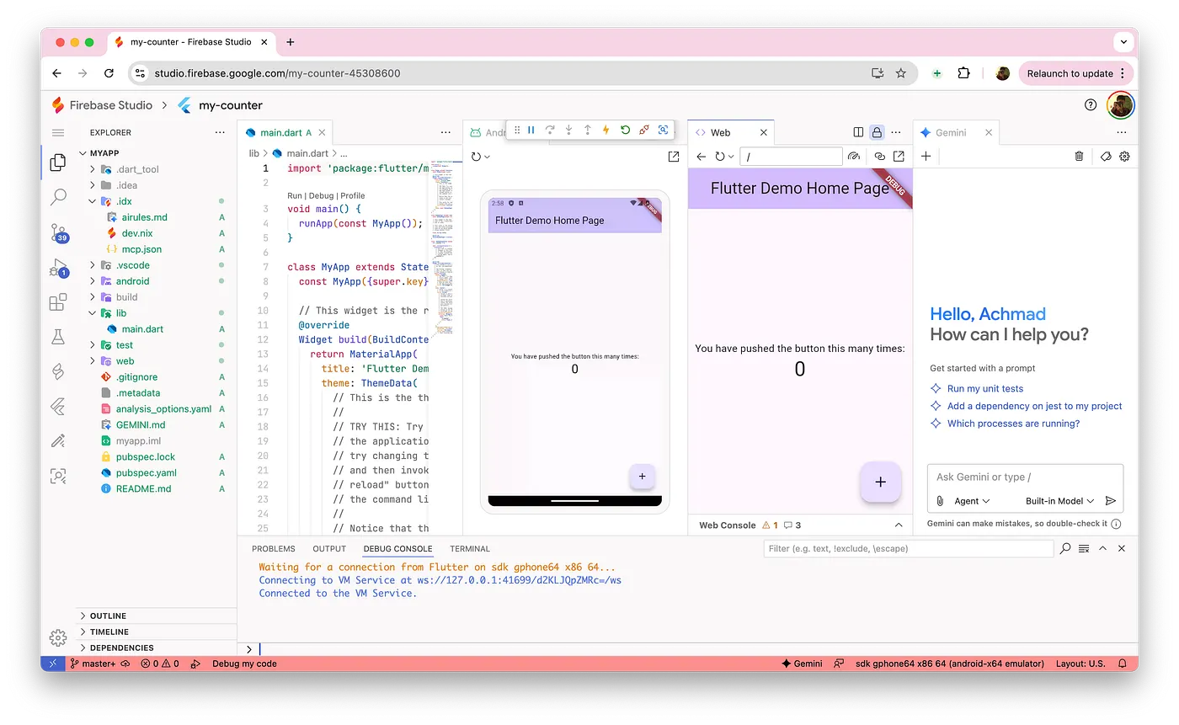1179x725 pixels.
Task: Open Source Control view with 39 badge
Action: (58, 232)
